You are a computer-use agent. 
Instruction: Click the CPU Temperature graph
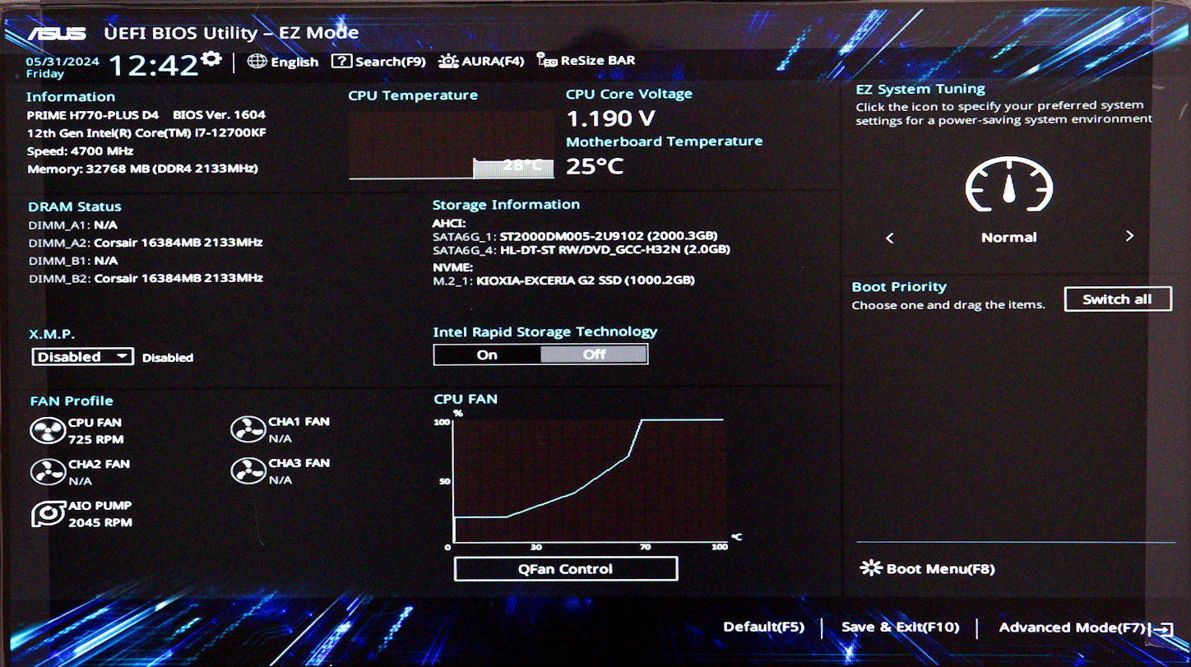coord(451,144)
